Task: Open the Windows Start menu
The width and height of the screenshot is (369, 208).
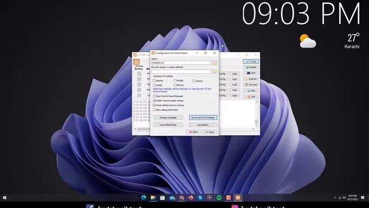Action: point(5,198)
